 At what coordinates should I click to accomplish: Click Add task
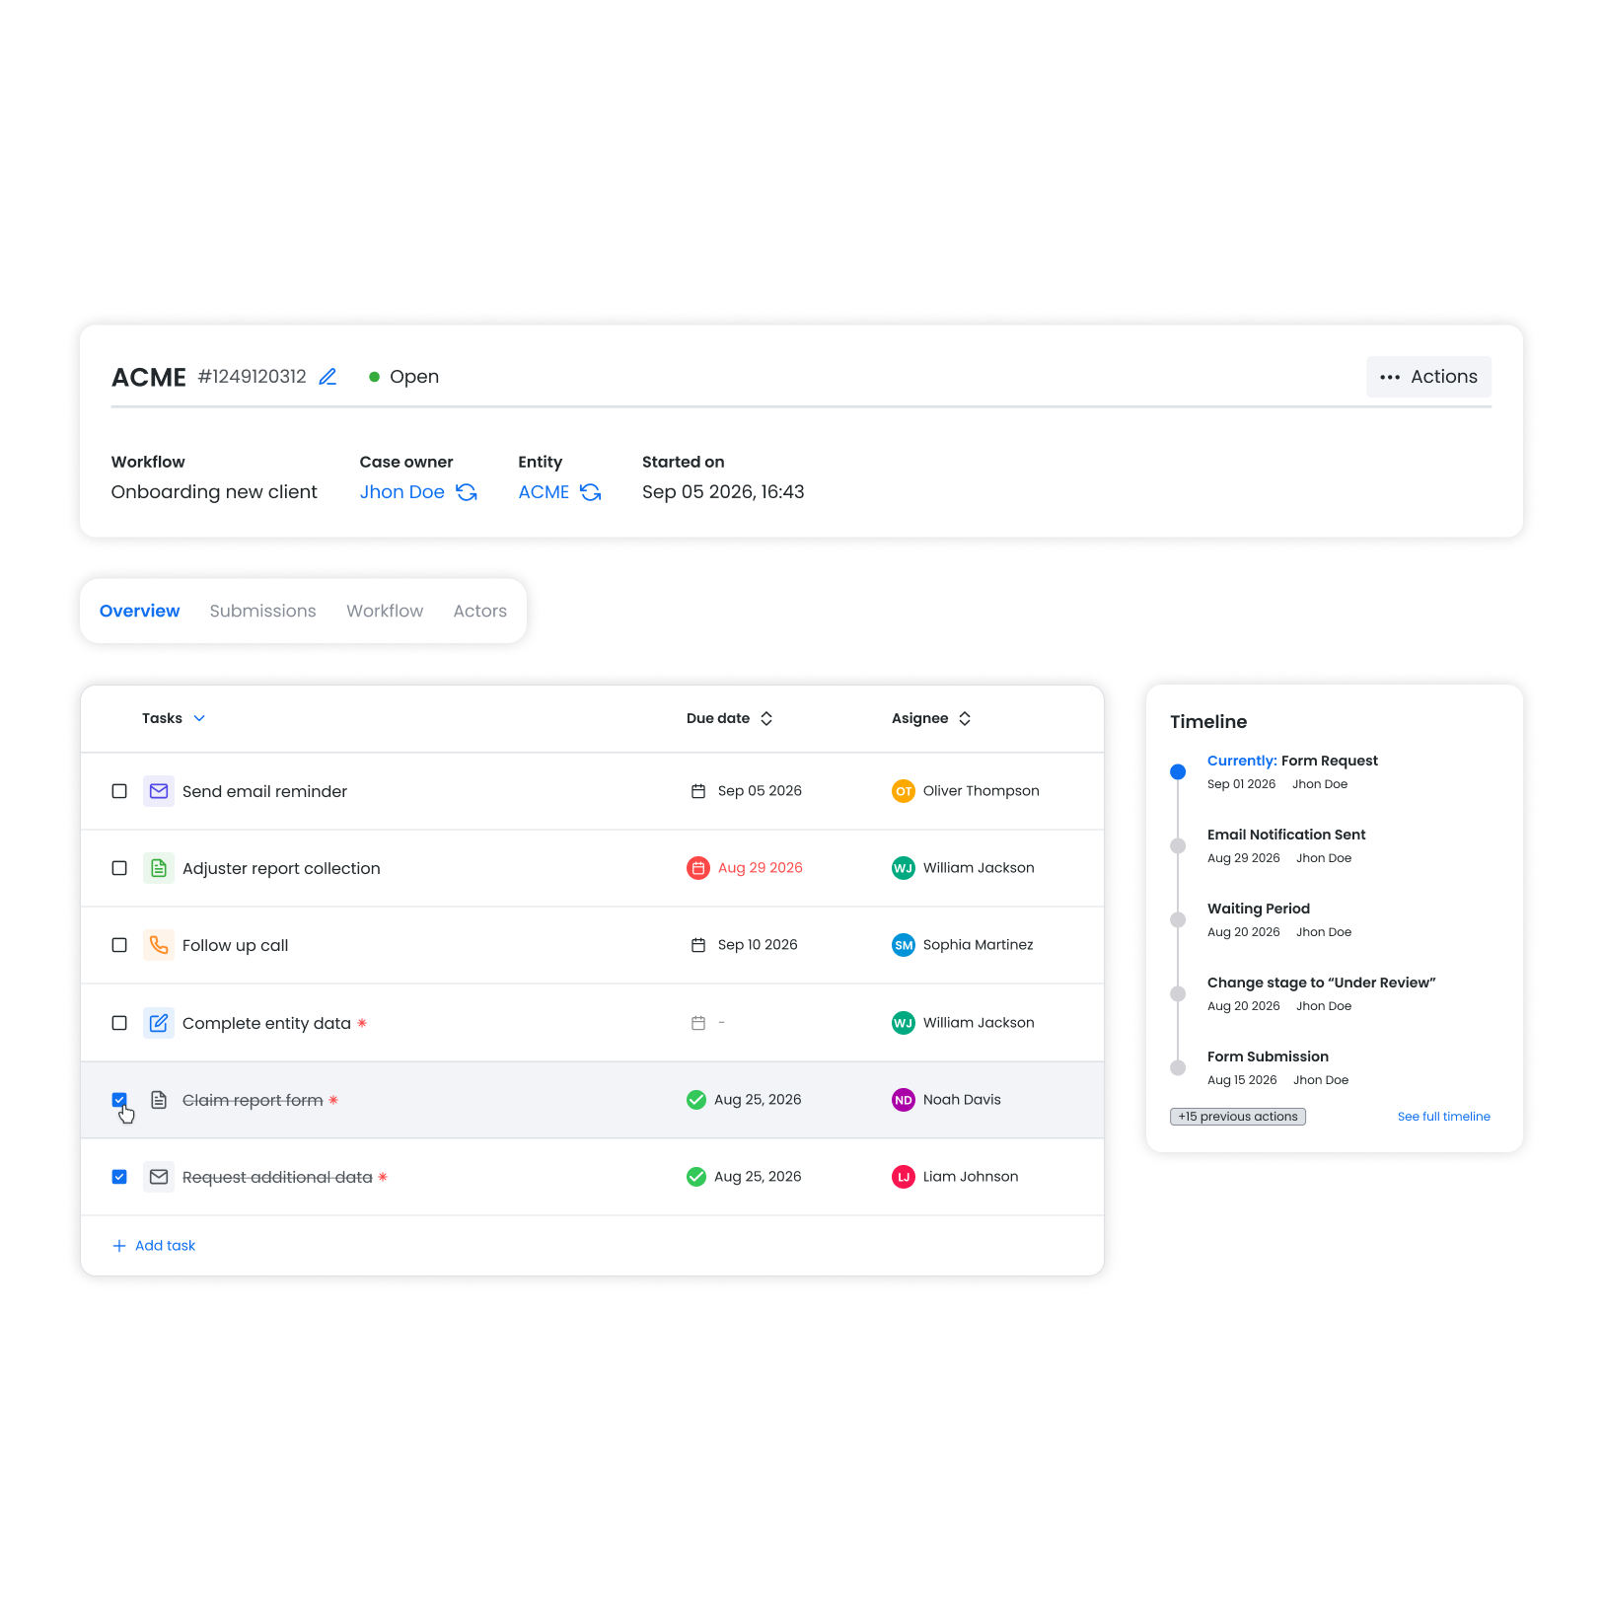[154, 1246]
